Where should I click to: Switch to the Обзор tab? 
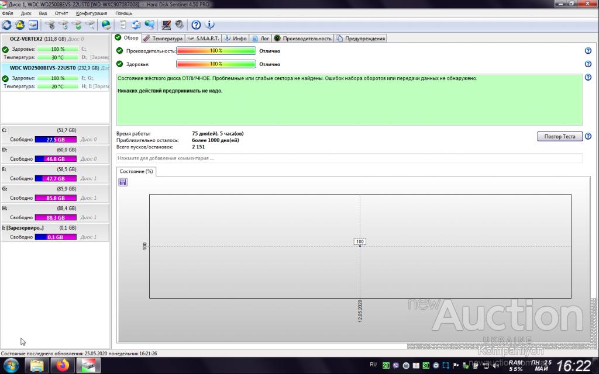coord(127,37)
